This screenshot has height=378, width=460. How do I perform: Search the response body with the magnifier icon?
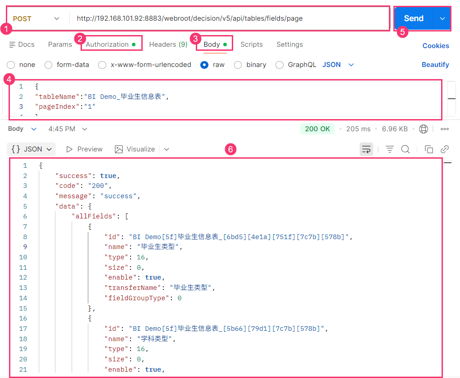(x=406, y=149)
